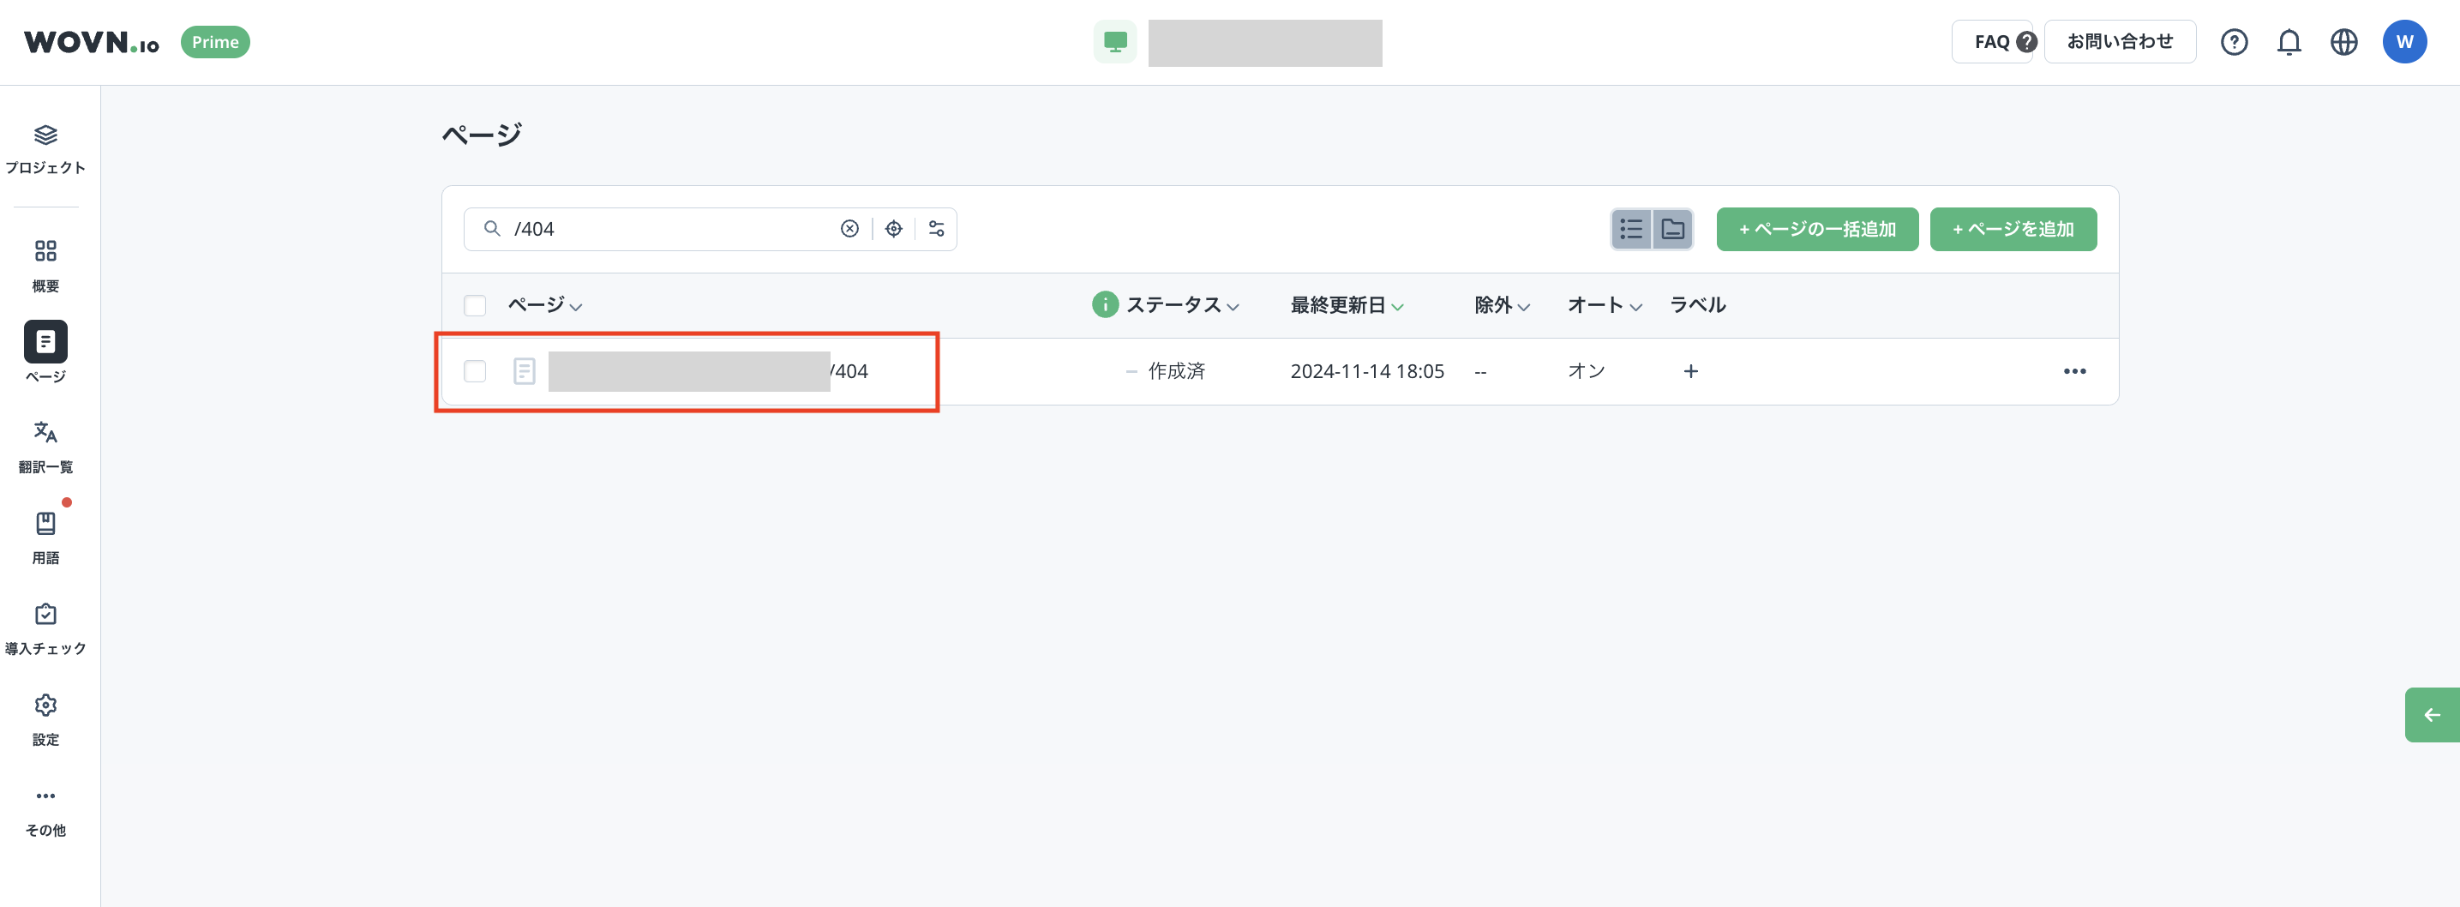
Task: Check the select-all pages checkbox
Action: coord(475,304)
